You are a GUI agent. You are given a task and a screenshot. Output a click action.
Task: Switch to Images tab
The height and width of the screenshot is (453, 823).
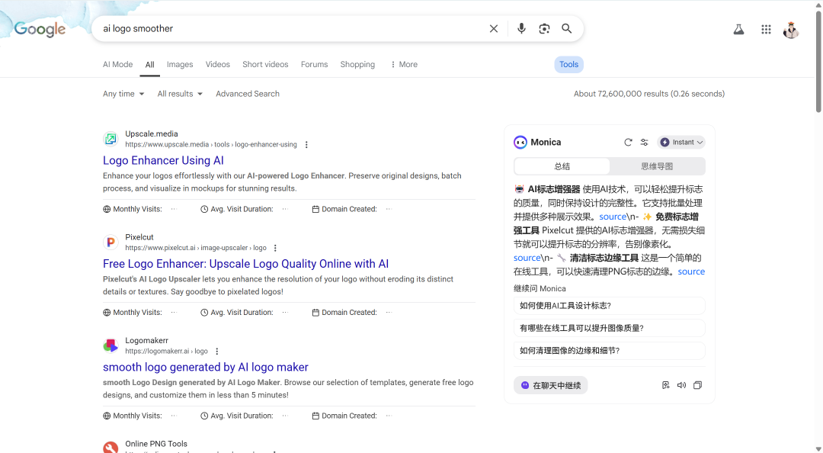coord(180,64)
